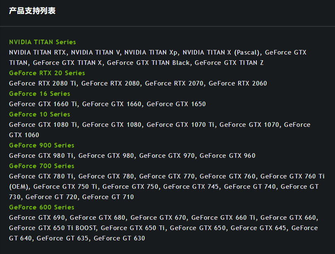This screenshot has height=254, width=335.
Task: Click 'GeForce GTX 750 Ti' entry
Action: (65, 187)
